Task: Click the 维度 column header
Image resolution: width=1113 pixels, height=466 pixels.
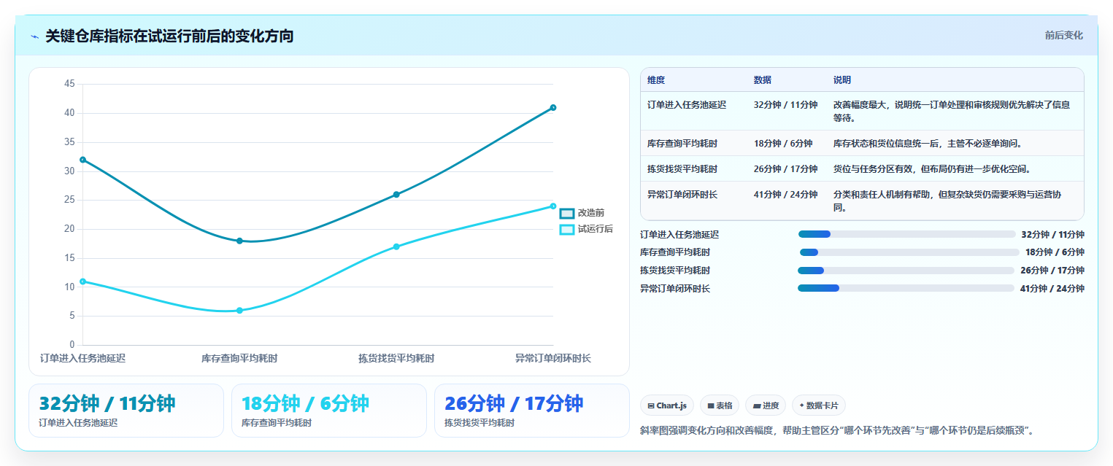Action: (656, 80)
